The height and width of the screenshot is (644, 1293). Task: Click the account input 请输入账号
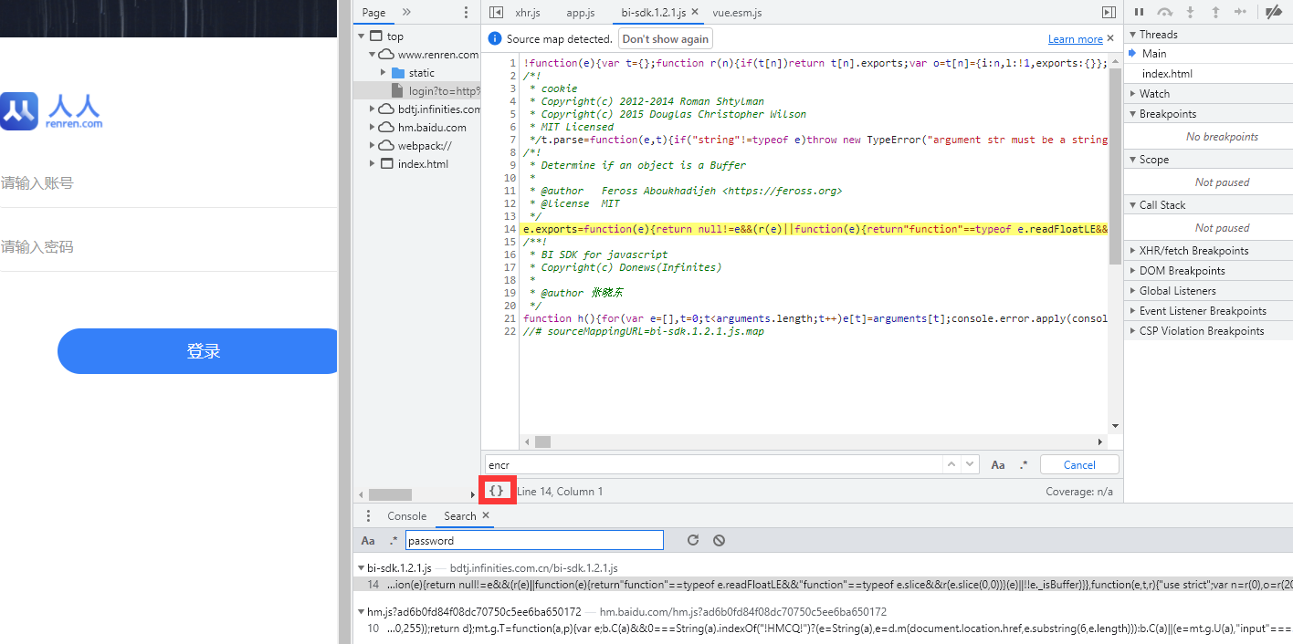coord(168,183)
